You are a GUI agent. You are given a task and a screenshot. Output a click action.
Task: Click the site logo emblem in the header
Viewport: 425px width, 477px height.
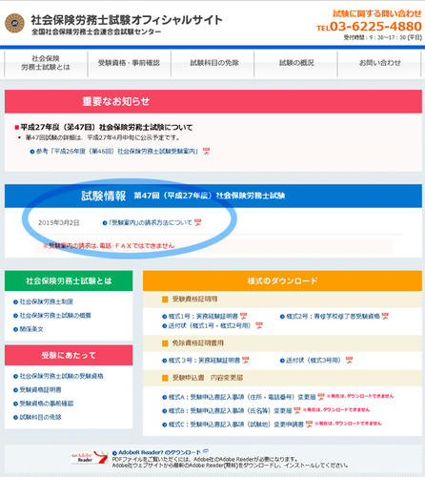tap(14, 23)
